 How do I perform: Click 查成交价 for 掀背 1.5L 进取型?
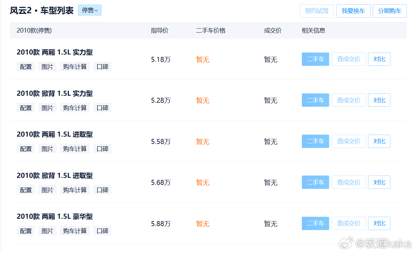coord(349,182)
